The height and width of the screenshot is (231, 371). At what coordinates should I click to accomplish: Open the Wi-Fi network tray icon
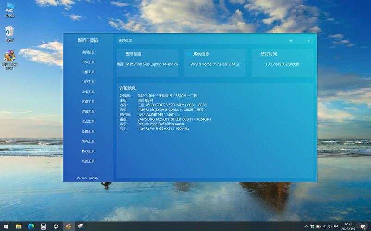tap(324, 227)
